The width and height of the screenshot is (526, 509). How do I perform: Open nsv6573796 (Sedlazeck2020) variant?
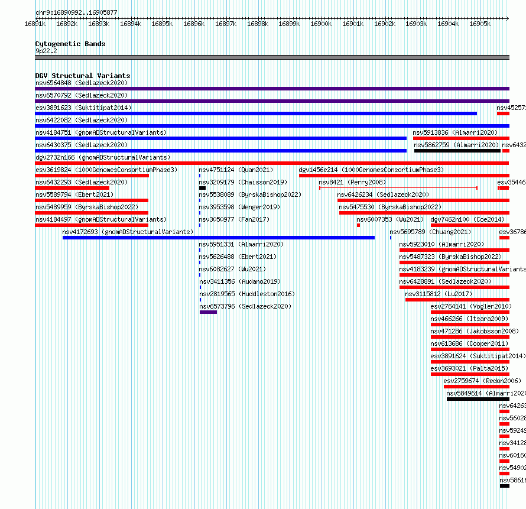coord(245,306)
